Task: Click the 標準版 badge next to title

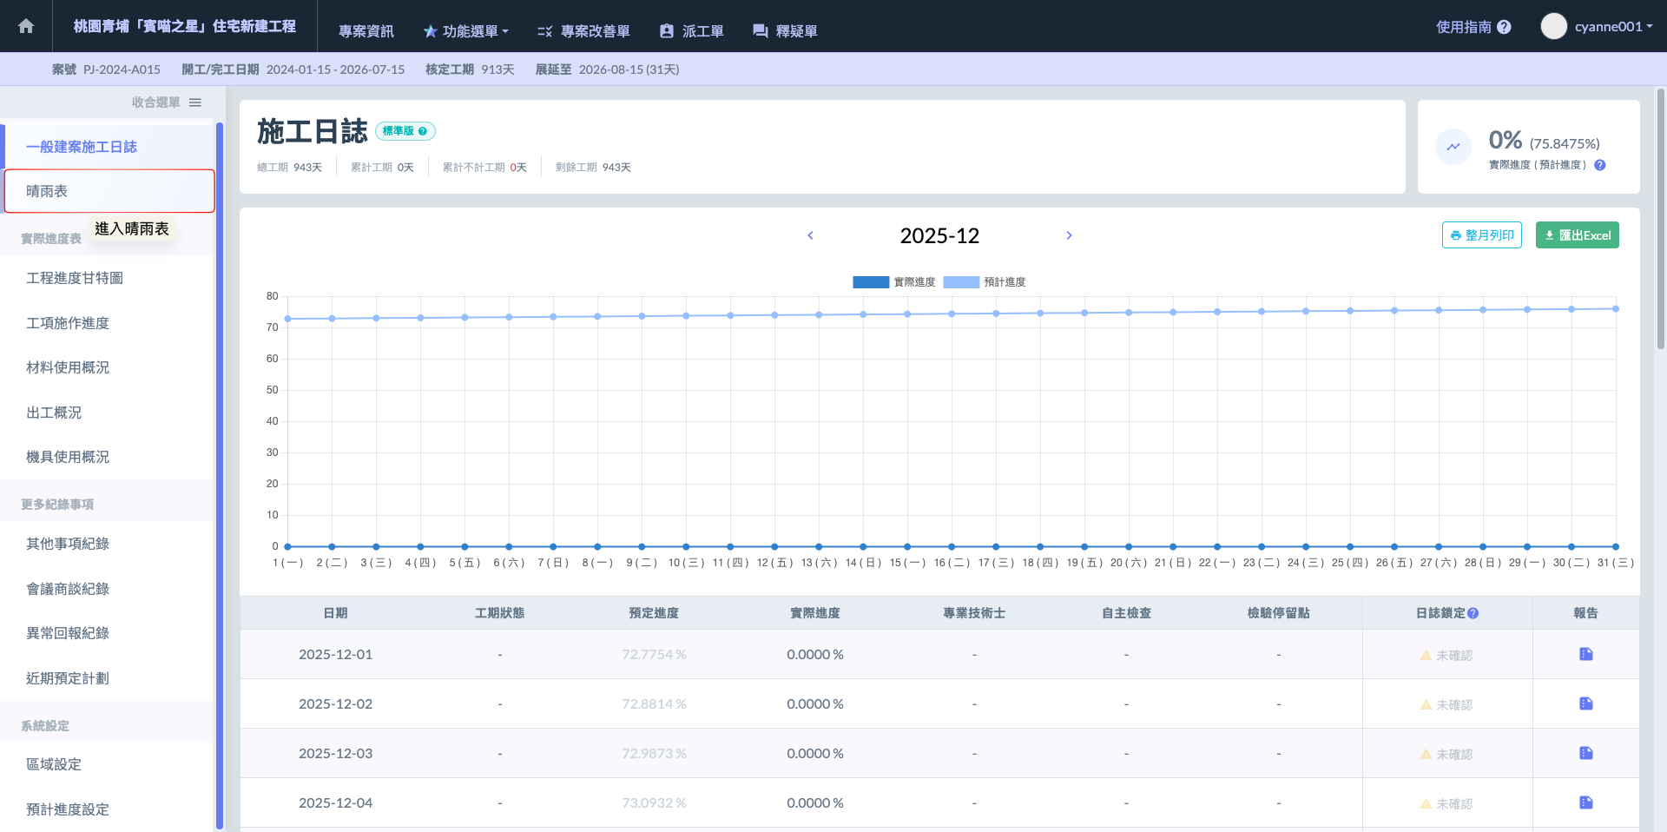Action: tap(405, 131)
